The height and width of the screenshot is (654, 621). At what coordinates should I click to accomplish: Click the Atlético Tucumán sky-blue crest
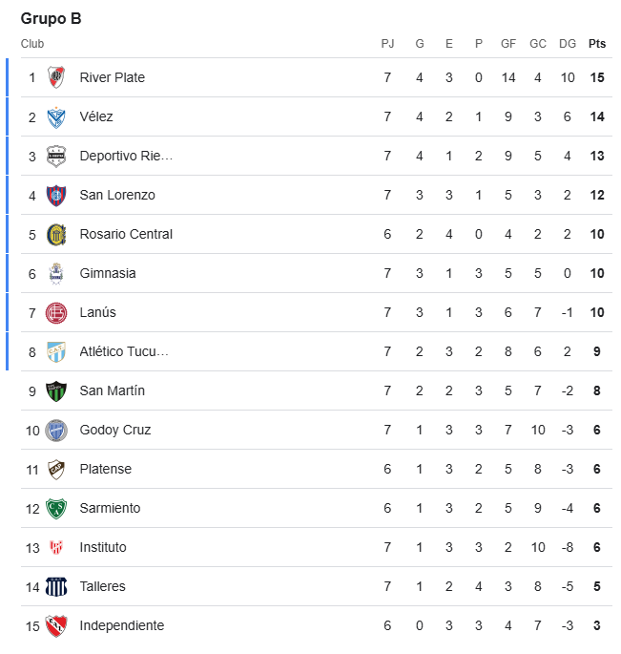point(56,352)
